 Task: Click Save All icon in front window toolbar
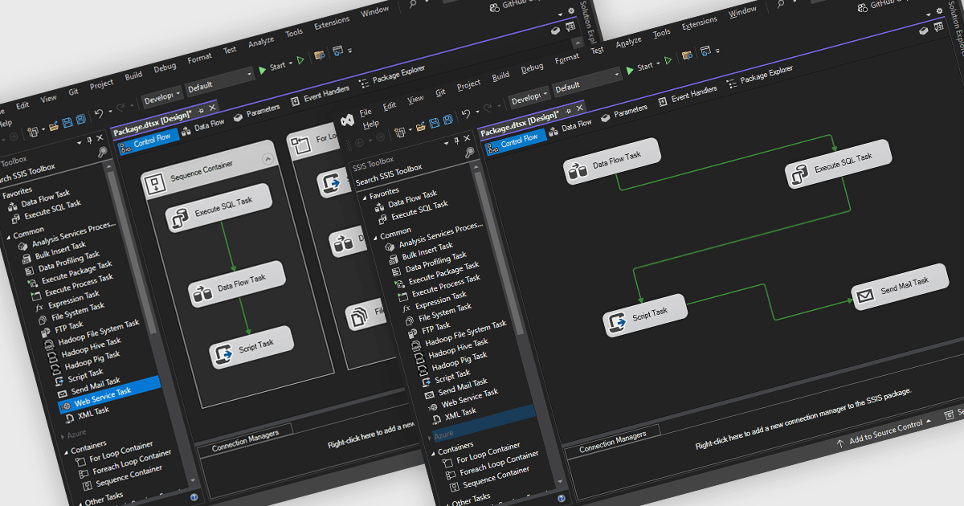click(447, 120)
